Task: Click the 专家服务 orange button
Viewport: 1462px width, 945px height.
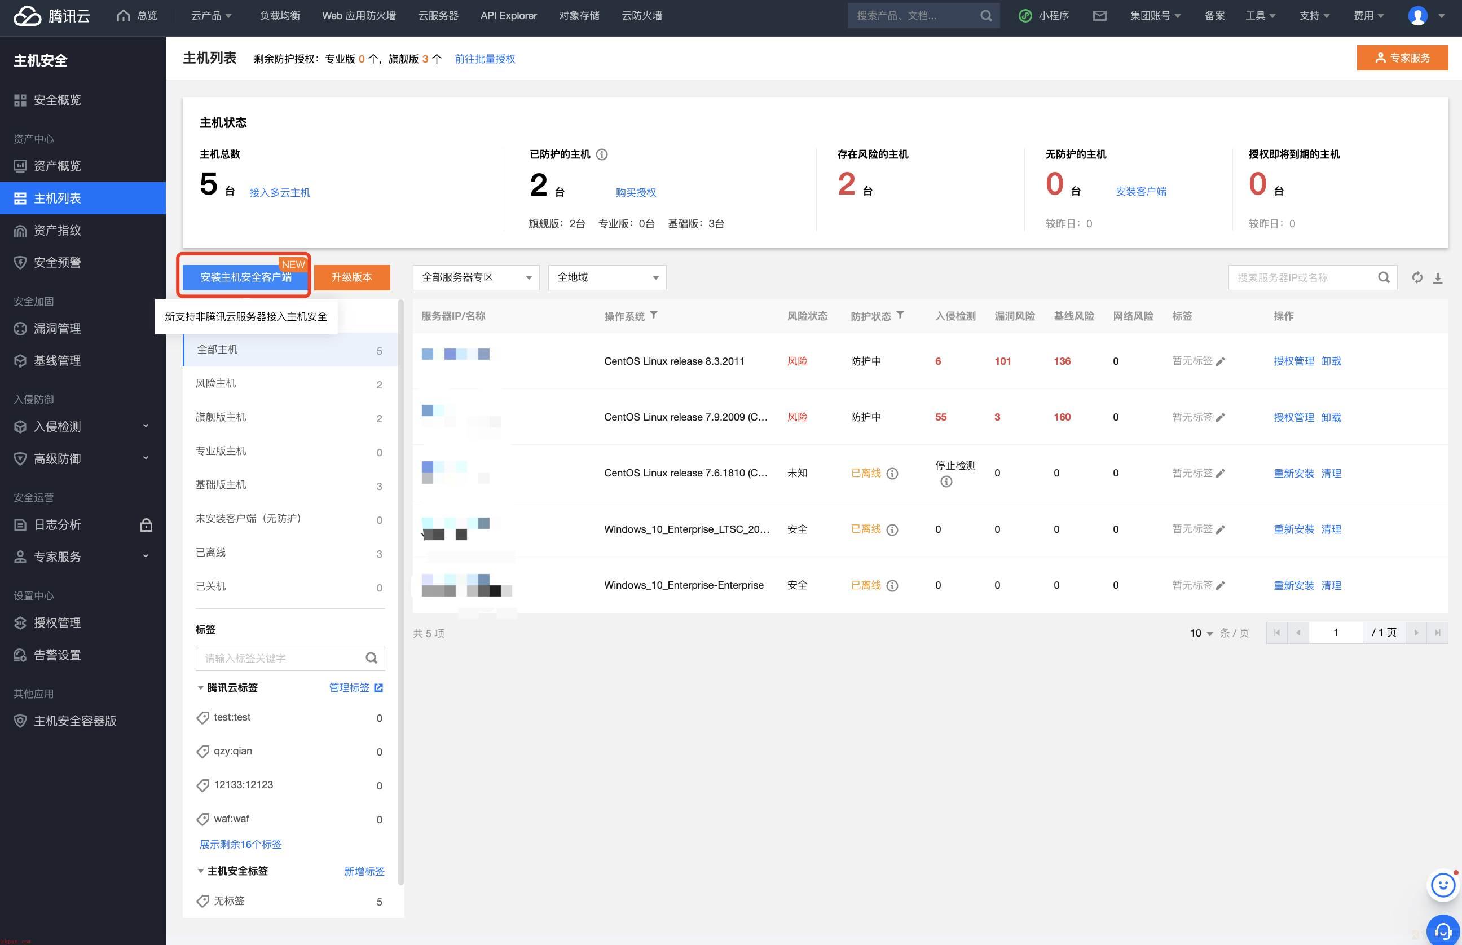Action: tap(1402, 58)
